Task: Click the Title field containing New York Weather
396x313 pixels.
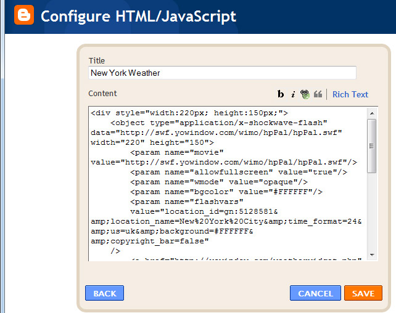Action: 222,73
